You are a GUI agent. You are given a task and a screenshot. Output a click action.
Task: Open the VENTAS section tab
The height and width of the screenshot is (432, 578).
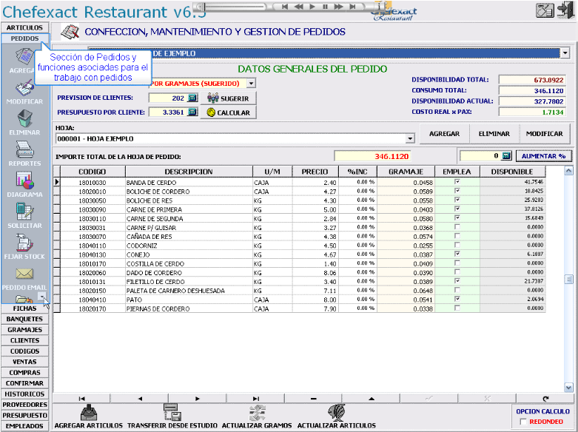24,362
